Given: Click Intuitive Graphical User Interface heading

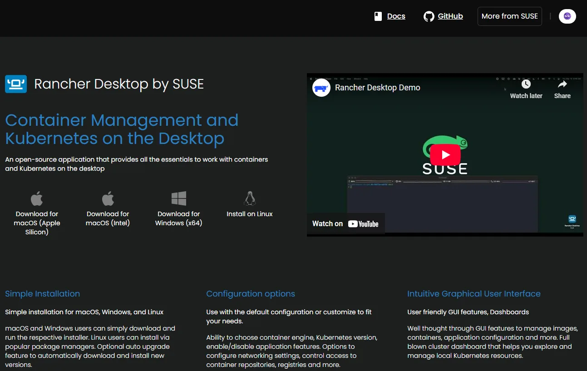Looking at the screenshot, I should (474, 294).
